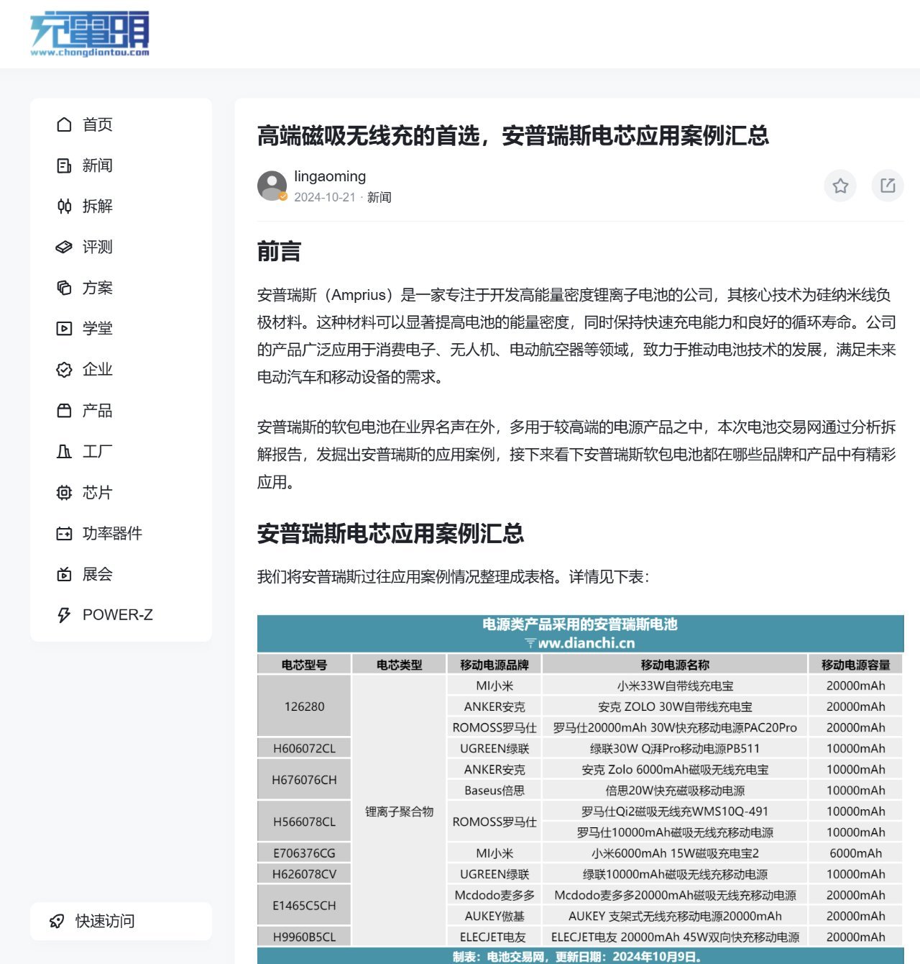Click the 6000mAh capacity cell
The width and height of the screenshot is (920, 964).
(x=855, y=853)
